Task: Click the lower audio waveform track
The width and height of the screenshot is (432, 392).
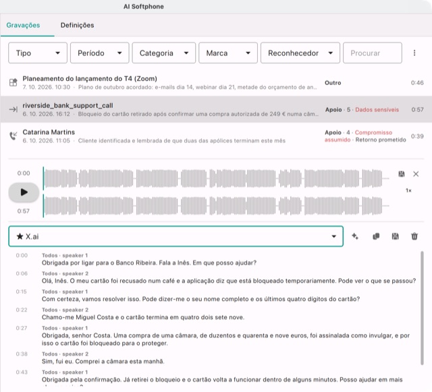Action: click(x=216, y=206)
